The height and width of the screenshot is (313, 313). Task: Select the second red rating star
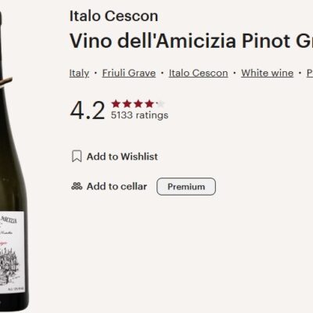[x=127, y=104]
